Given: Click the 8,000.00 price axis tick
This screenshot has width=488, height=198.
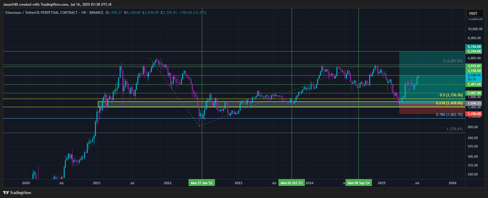Looking at the screenshot, I should 474,39.
